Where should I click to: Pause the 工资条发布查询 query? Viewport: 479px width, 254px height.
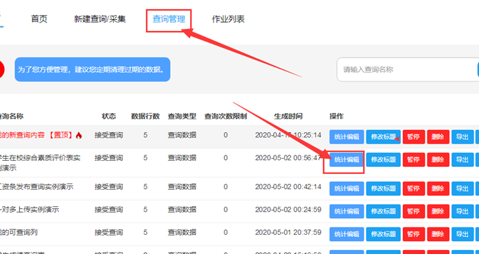pos(414,188)
